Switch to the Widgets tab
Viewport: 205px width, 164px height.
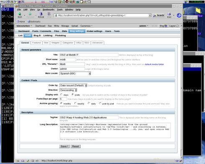pyautogui.click(x=55, y=43)
